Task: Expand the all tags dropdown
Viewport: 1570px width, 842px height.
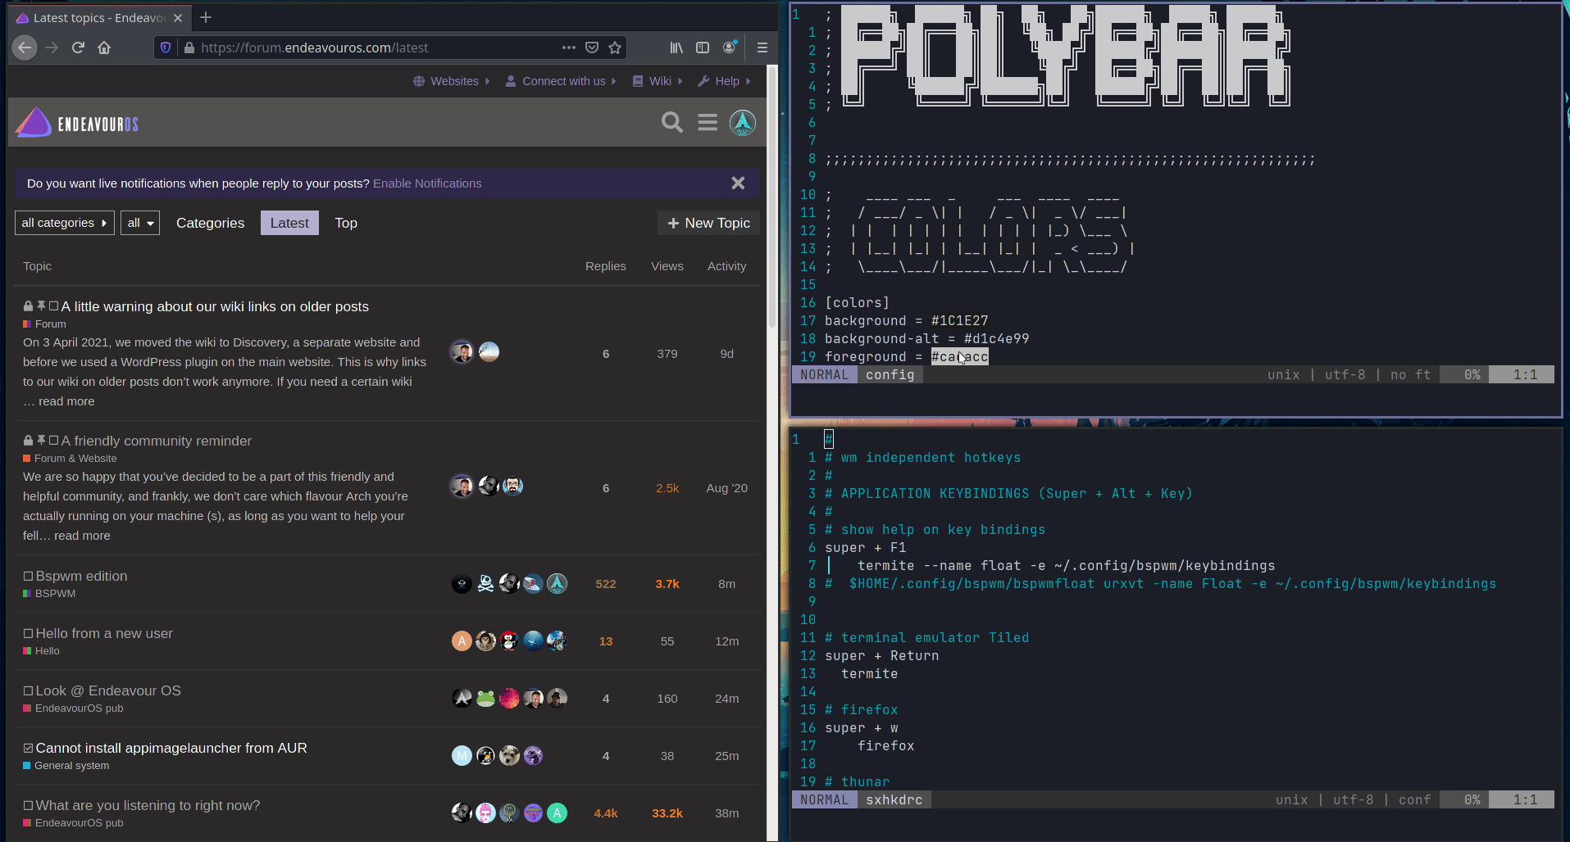Action: tap(140, 223)
